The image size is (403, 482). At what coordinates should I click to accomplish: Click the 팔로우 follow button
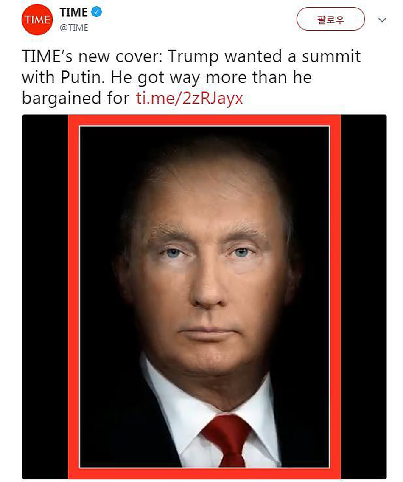330,19
